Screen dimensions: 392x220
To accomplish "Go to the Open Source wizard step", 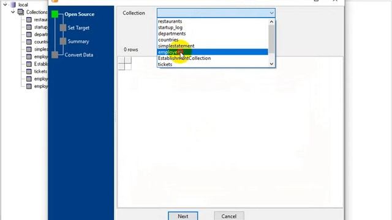I will (79, 14).
